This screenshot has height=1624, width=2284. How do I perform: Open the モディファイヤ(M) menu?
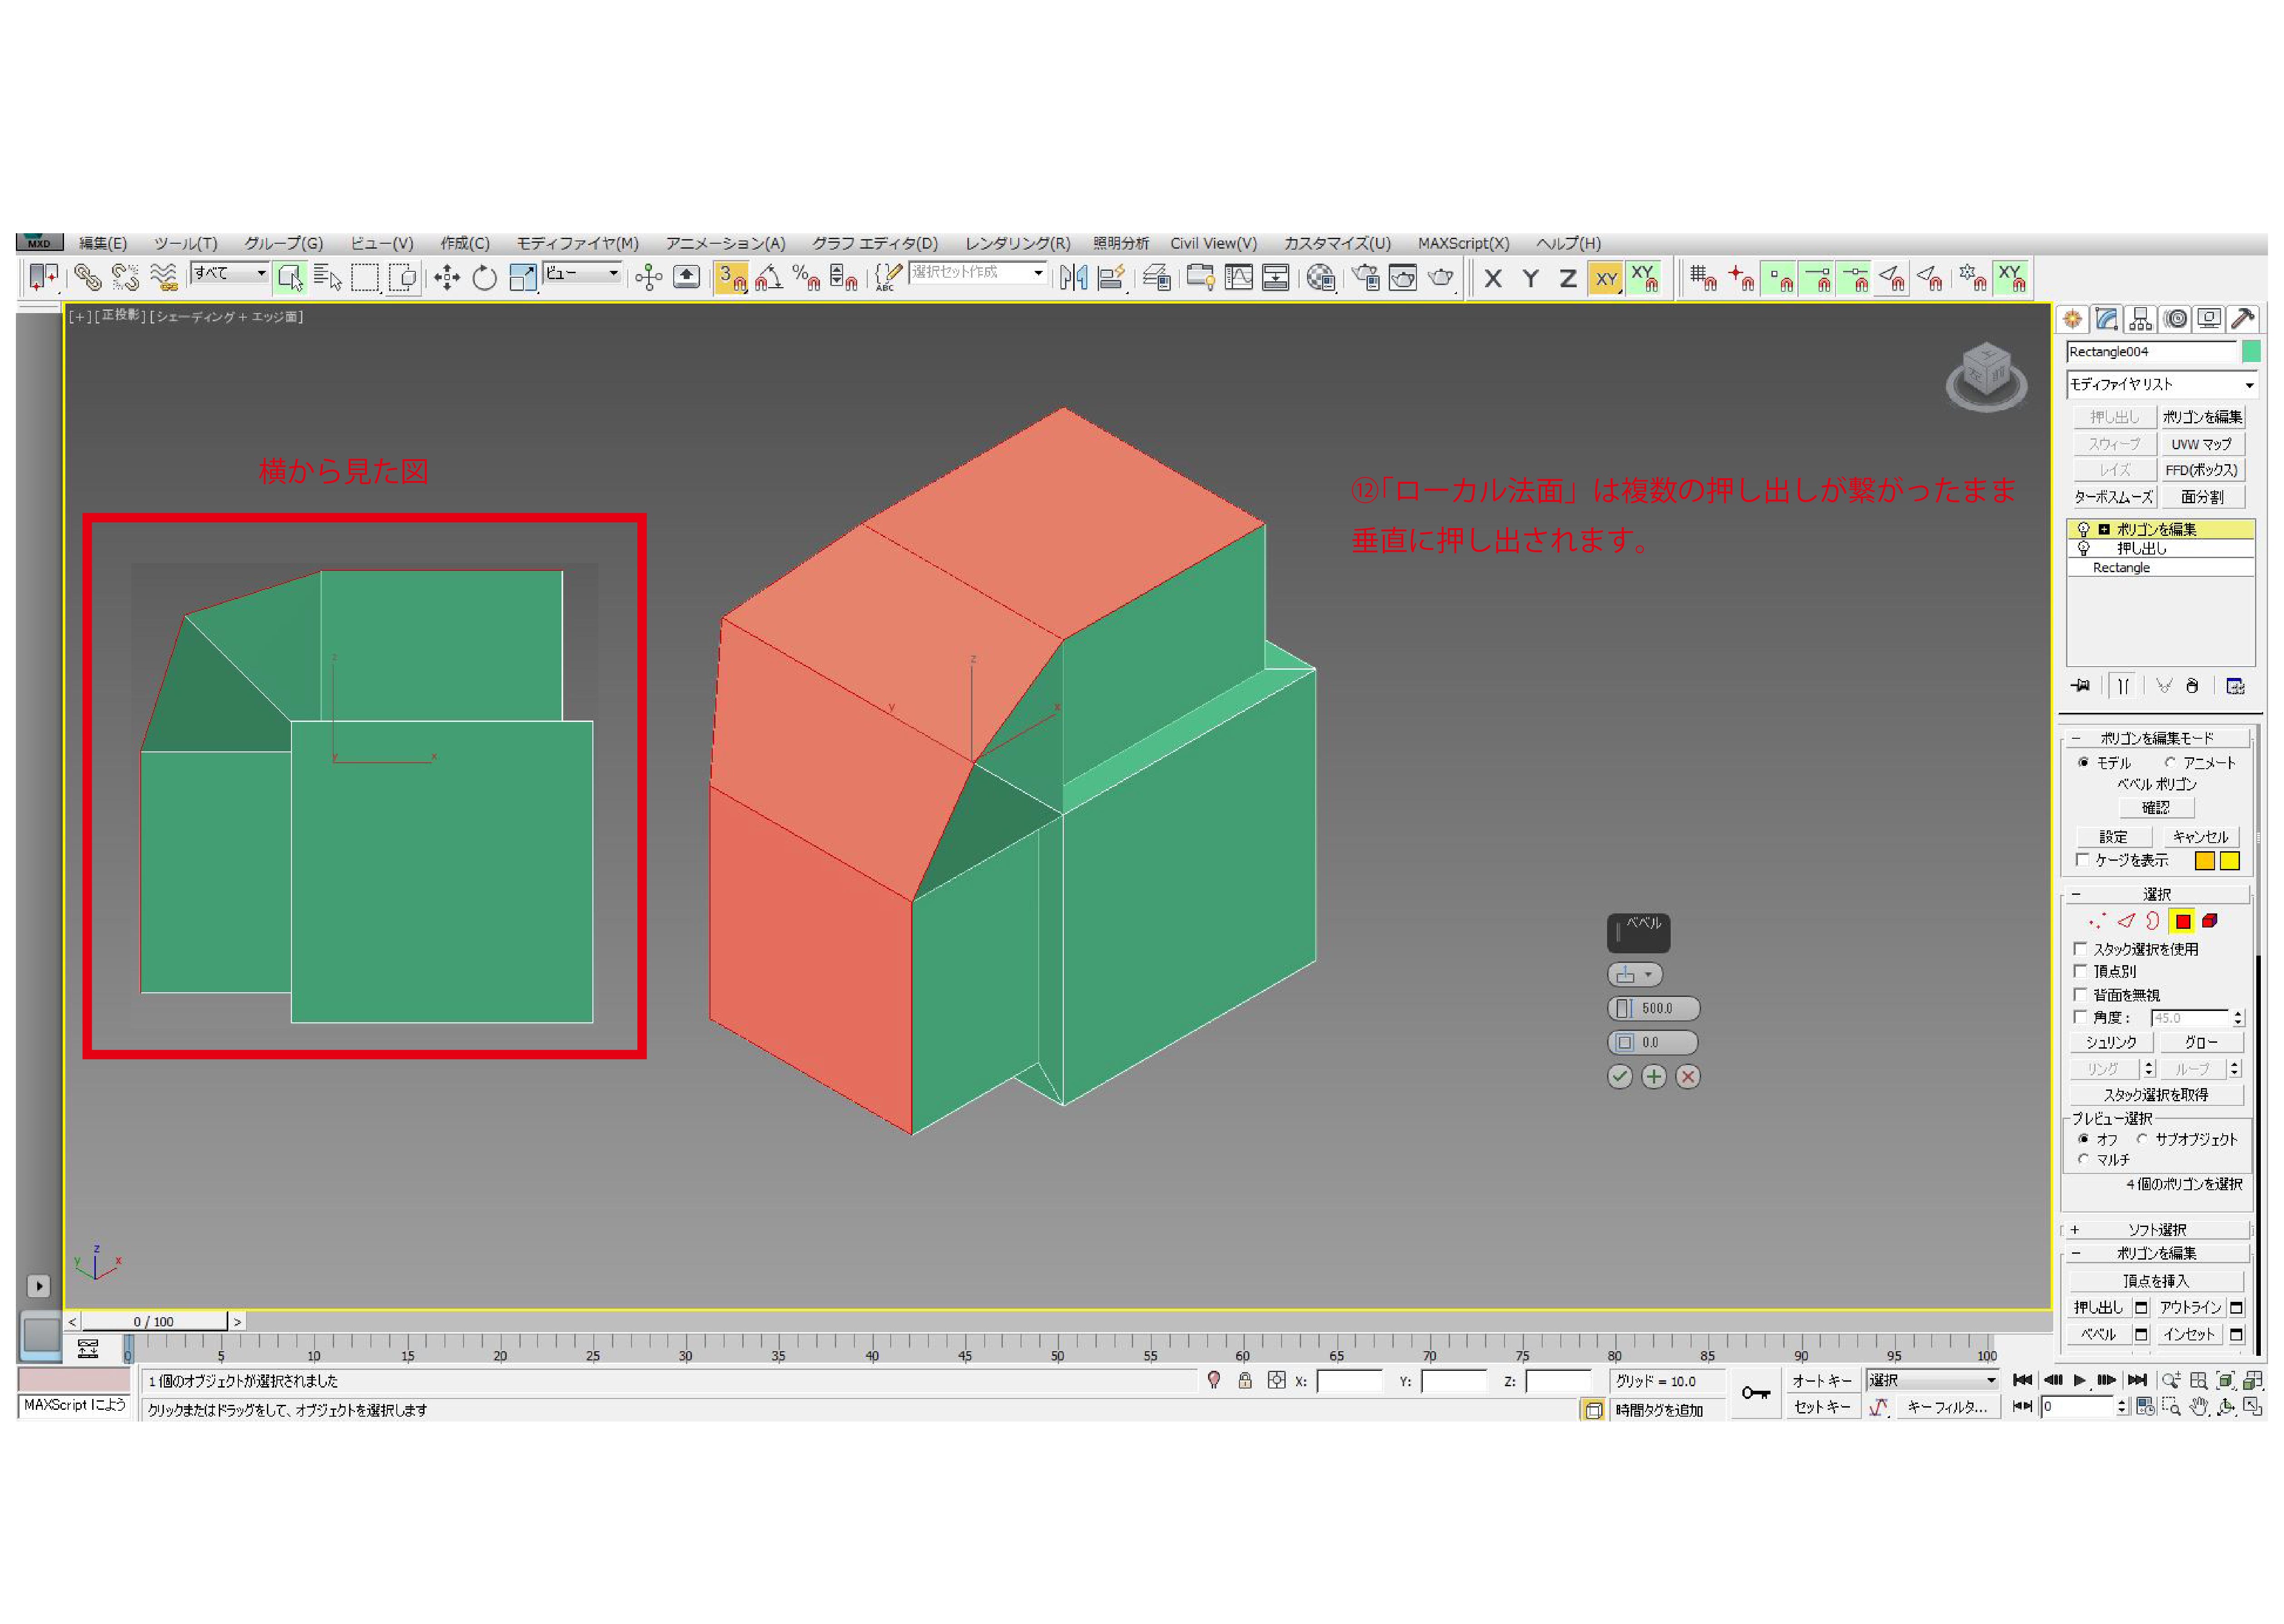[577, 243]
